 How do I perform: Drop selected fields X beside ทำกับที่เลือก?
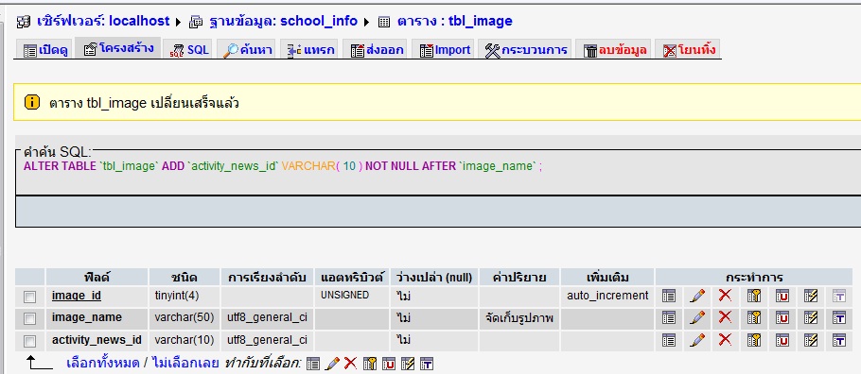tap(350, 364)
